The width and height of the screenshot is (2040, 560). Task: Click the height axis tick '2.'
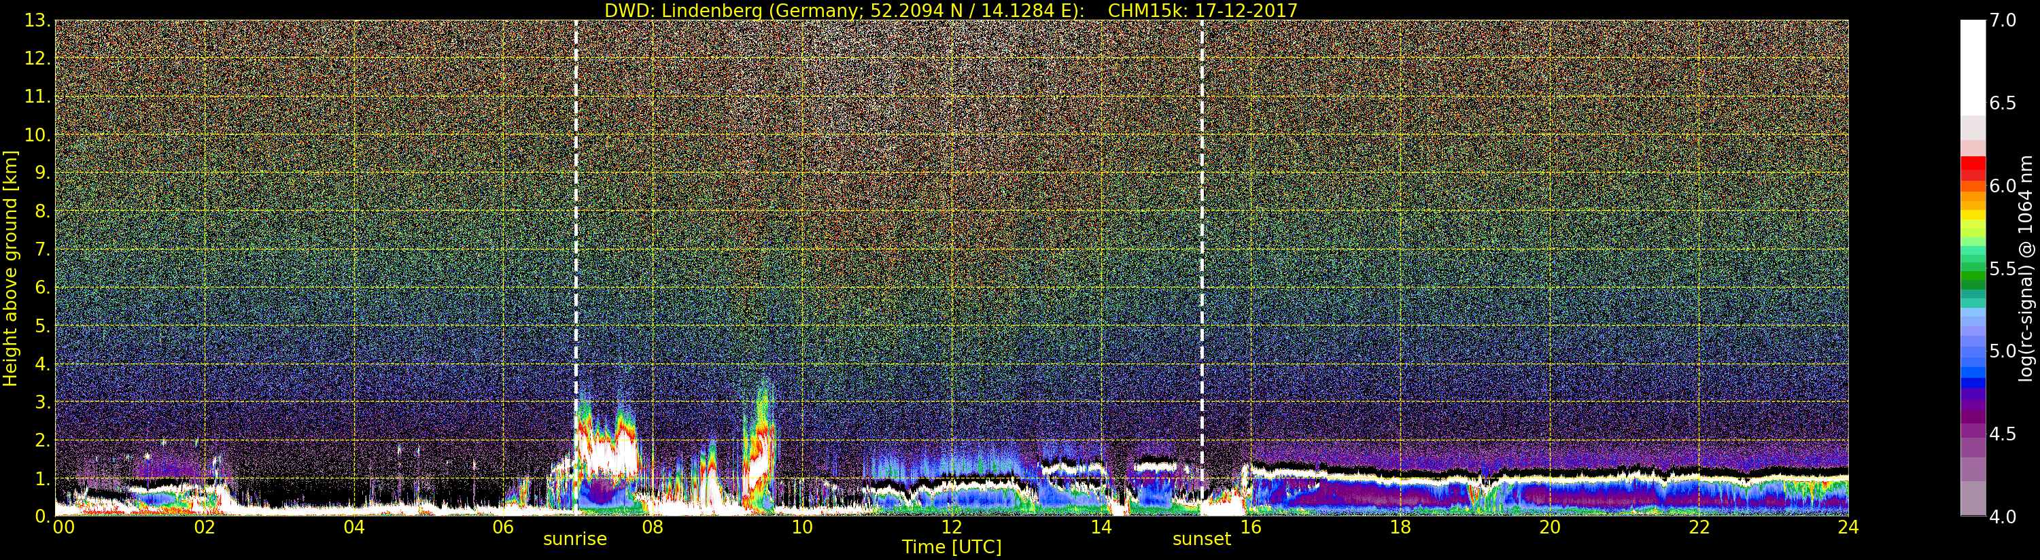(42, 440)
